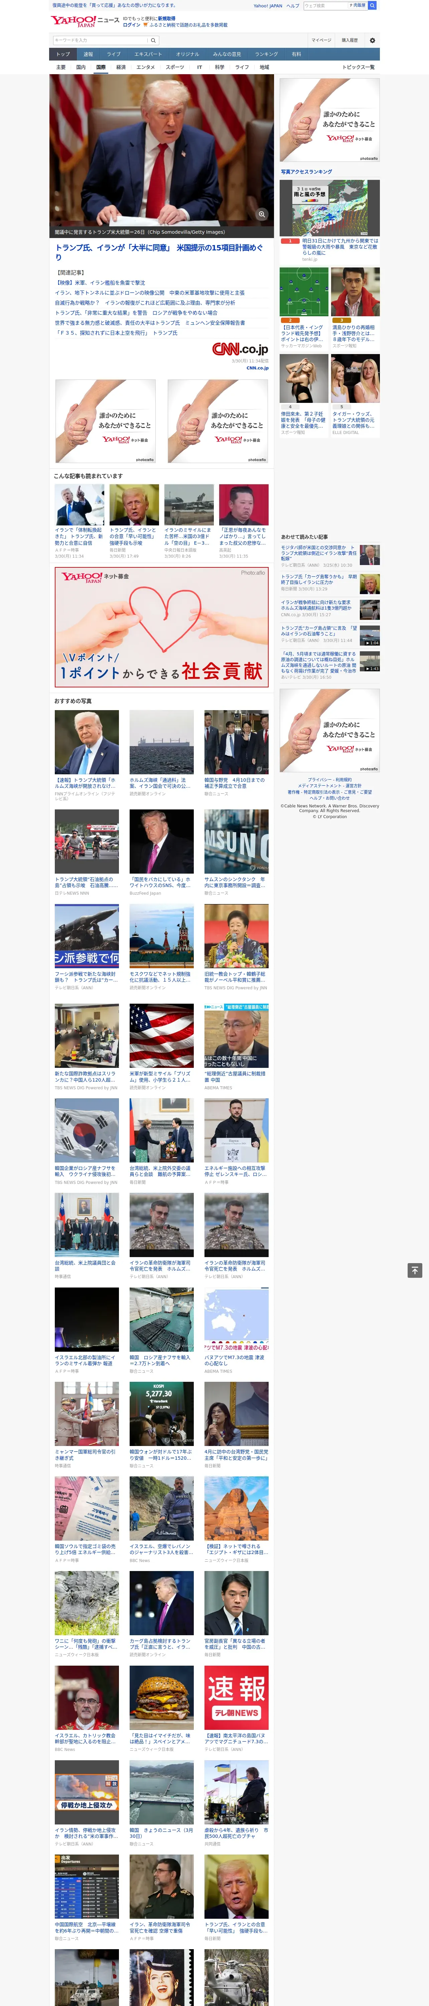Viewport: 429px width, 2006px height.
Task: Open related link 自滅行為か戦略か？
Action: point(145,303)
